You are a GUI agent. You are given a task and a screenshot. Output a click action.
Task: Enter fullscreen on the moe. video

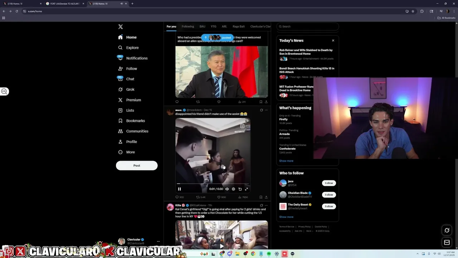pyautogui.click(x=246, y=189)
